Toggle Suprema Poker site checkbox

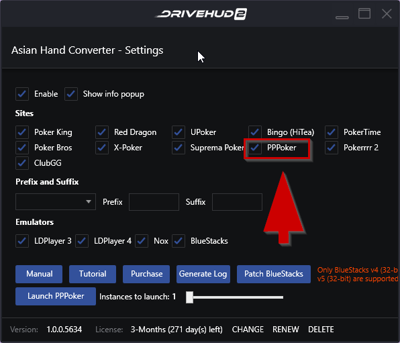coord(179,148)
